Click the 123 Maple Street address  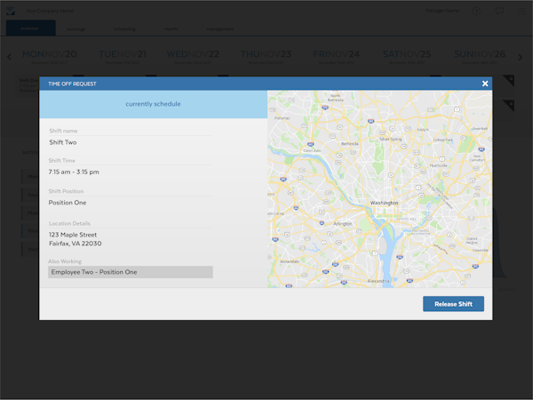pos(73,235)
